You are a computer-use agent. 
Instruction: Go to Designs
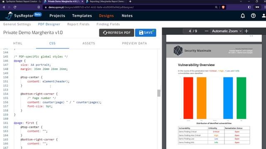[106, 16]
